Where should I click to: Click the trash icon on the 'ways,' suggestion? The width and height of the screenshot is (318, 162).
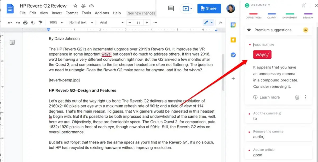pos(297,97)
